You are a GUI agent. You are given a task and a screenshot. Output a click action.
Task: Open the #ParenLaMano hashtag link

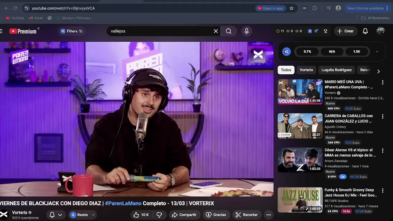[123, 203]
